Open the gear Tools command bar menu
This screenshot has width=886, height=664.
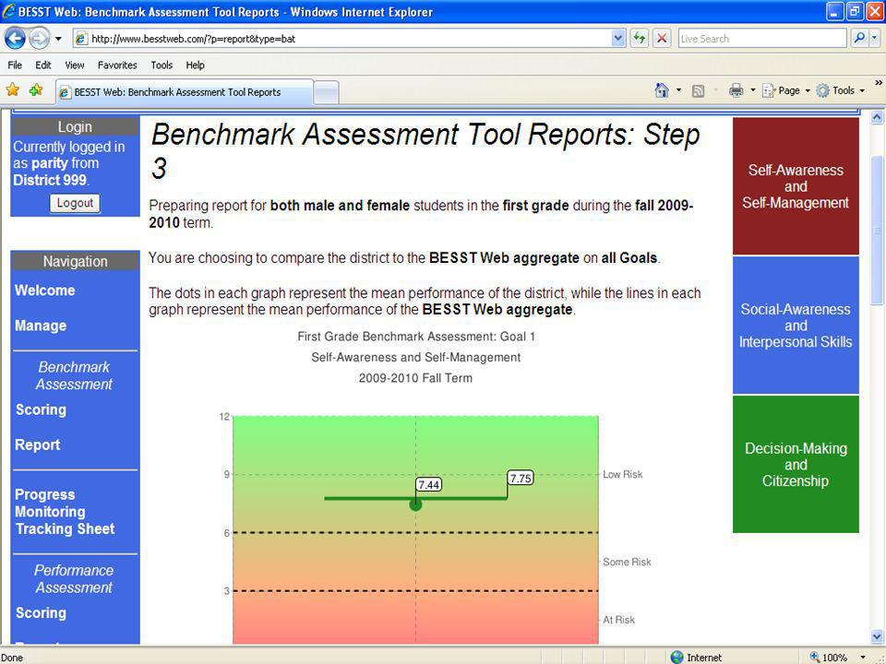[840, 90]
